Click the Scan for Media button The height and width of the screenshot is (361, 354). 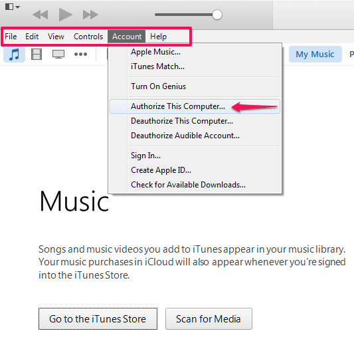point(209,319)
